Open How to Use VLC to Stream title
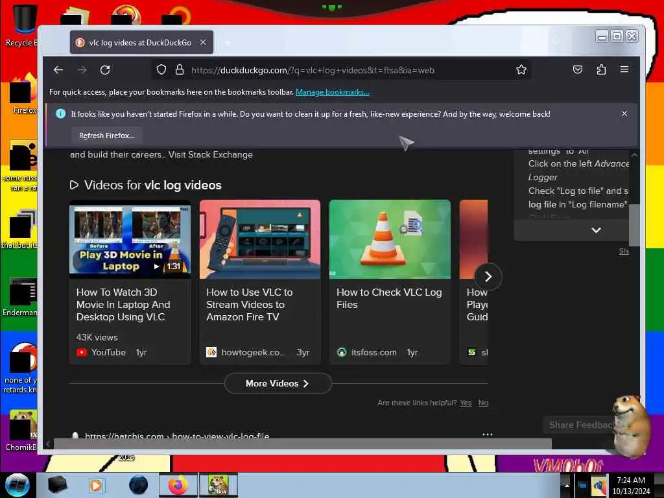This screenshot has height=498, width=664. [250, 305]
